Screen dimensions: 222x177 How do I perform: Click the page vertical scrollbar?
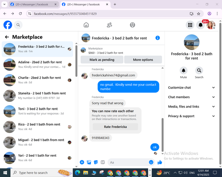pyautogui.click(x=220, y=94)
